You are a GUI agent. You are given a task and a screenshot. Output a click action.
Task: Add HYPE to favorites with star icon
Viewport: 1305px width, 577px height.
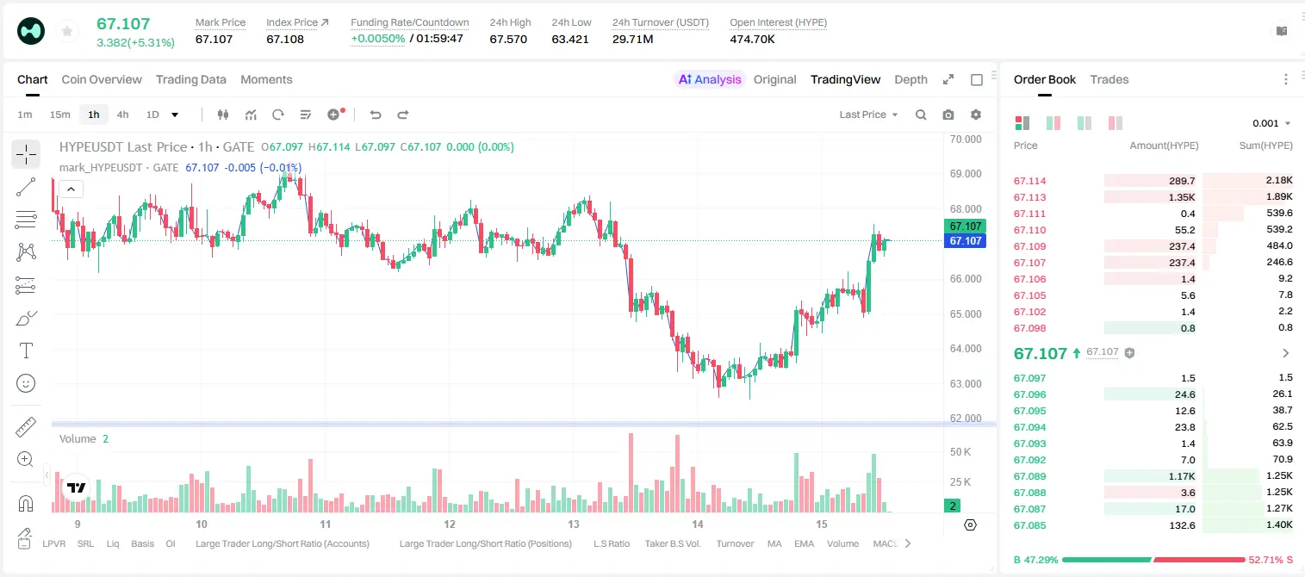[66, 32]
